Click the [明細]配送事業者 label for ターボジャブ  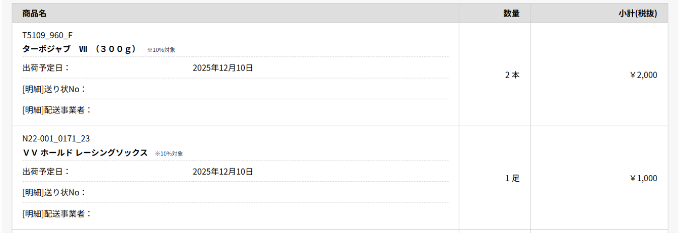pos(57,110)
